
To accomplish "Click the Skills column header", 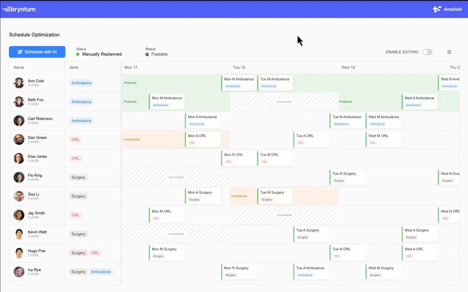I will pos(74,67).
